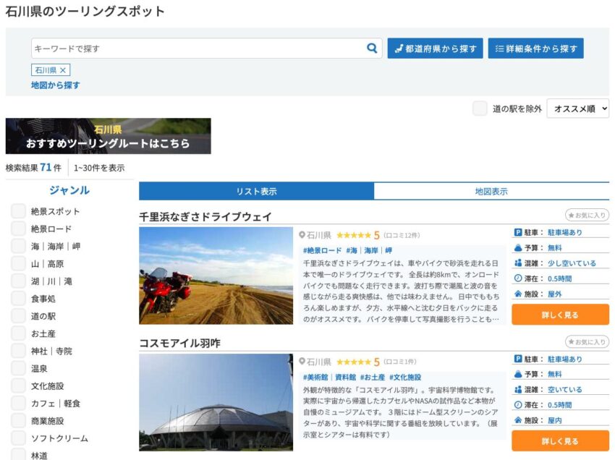Check the 山｜高原 genre
This screenshot has height=460, width=615.
[x=18, y=263]
